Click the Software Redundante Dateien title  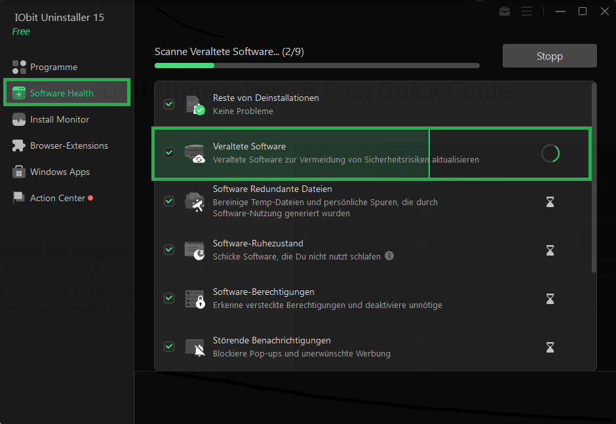coord(272,189)
